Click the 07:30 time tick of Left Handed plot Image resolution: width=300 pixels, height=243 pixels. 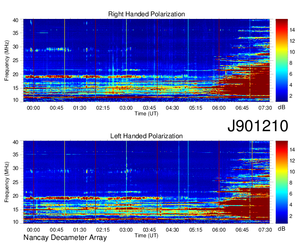[265, 230]
